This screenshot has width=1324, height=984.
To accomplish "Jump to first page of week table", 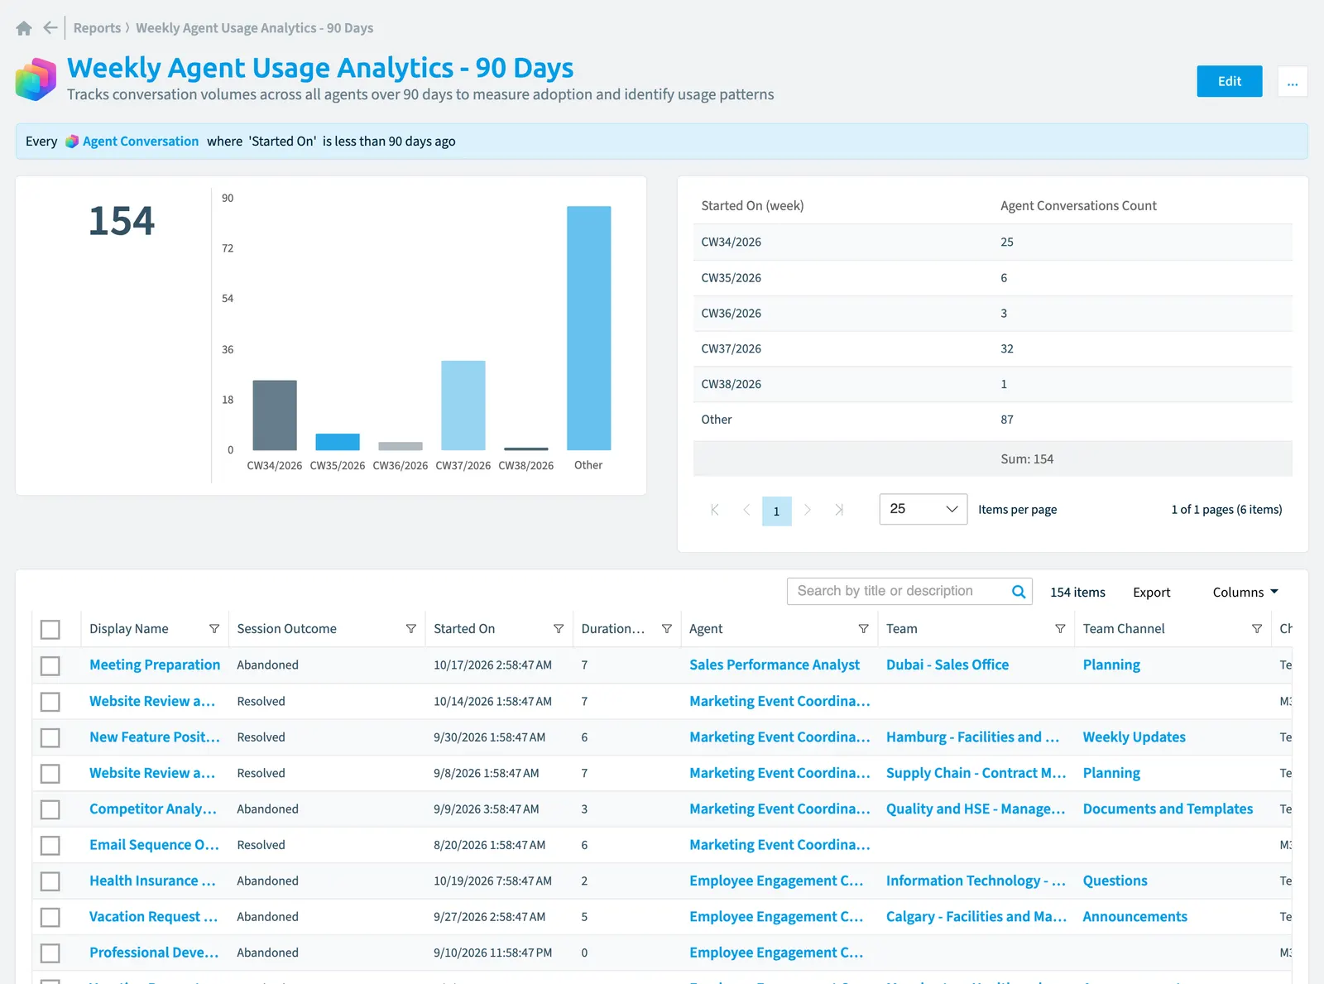I will [715, 510].
